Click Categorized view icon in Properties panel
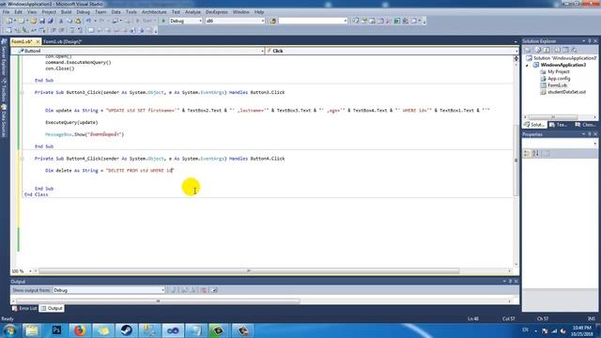The width and height of the screenshot is (601, 338). 527,153
